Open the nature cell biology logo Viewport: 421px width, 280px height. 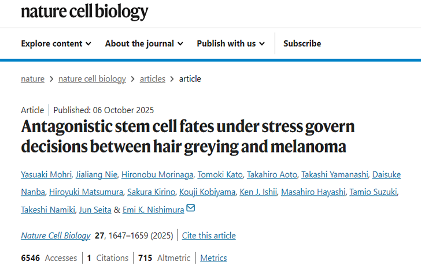click(84, 12)
